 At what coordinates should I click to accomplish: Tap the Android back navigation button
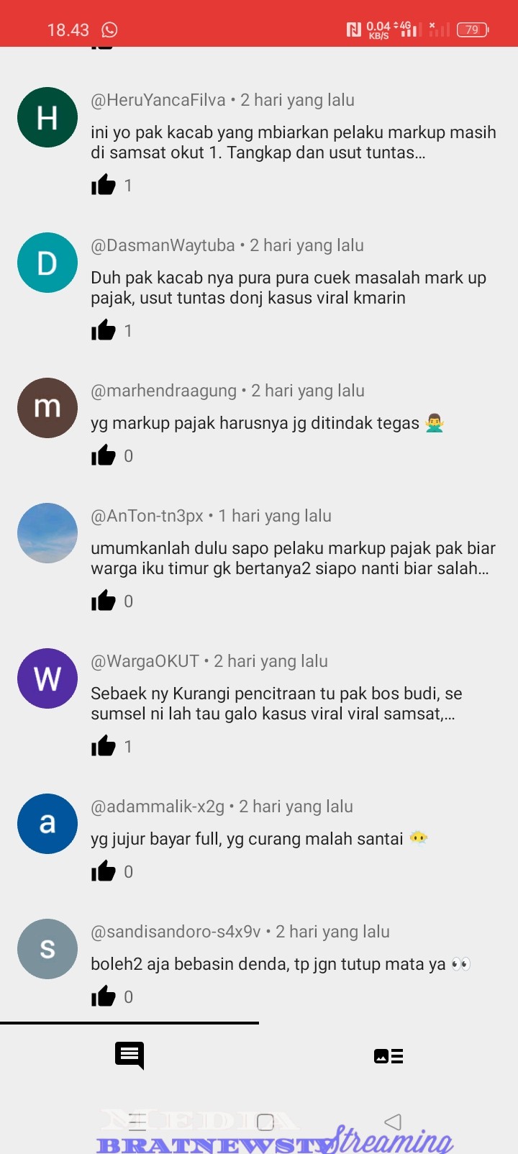point(393,1122)
